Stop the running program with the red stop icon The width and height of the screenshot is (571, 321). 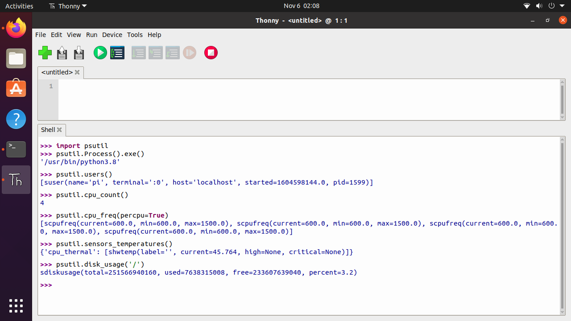coord(211,53)
